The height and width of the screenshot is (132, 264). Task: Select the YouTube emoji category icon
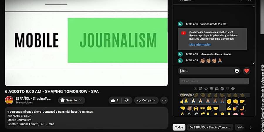(x=195, y=89)
